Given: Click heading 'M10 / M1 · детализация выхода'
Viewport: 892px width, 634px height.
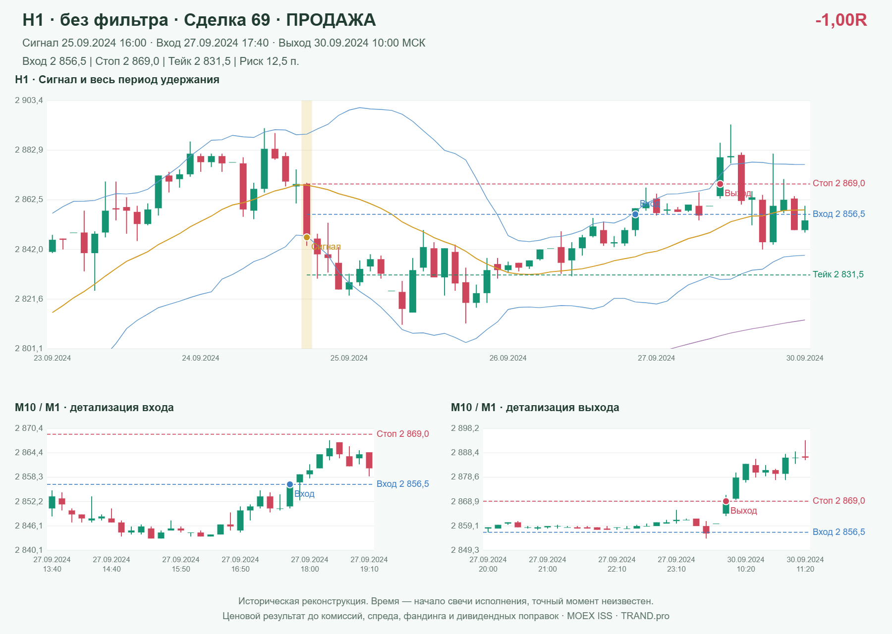Looking at the screenshot, I should pyautogui.click(x=535, y=408).
